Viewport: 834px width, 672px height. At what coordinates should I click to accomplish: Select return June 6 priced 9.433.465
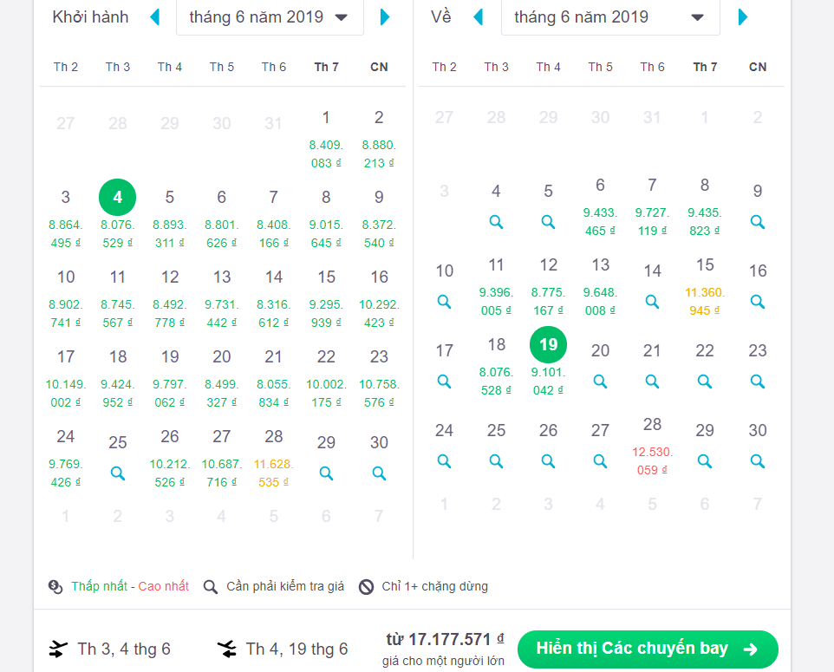tap(600, 207)
